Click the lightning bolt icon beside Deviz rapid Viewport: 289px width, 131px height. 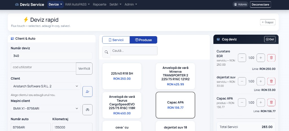(26, 20)
